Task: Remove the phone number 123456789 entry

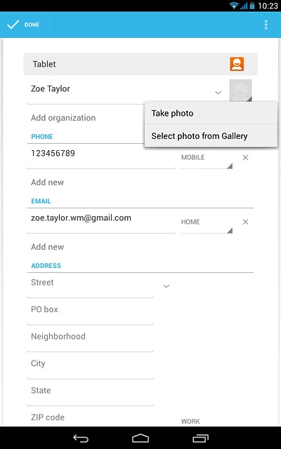Action: pyautogui.click(x=245, y=157)
